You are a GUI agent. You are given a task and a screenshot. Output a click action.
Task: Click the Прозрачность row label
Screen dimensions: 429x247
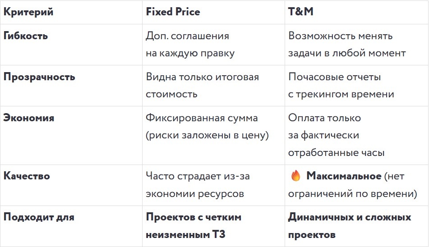(39, 77)
